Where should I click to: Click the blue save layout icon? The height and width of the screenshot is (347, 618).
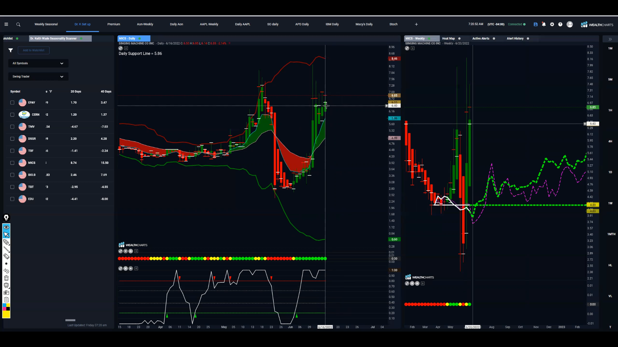coord(536,24)
